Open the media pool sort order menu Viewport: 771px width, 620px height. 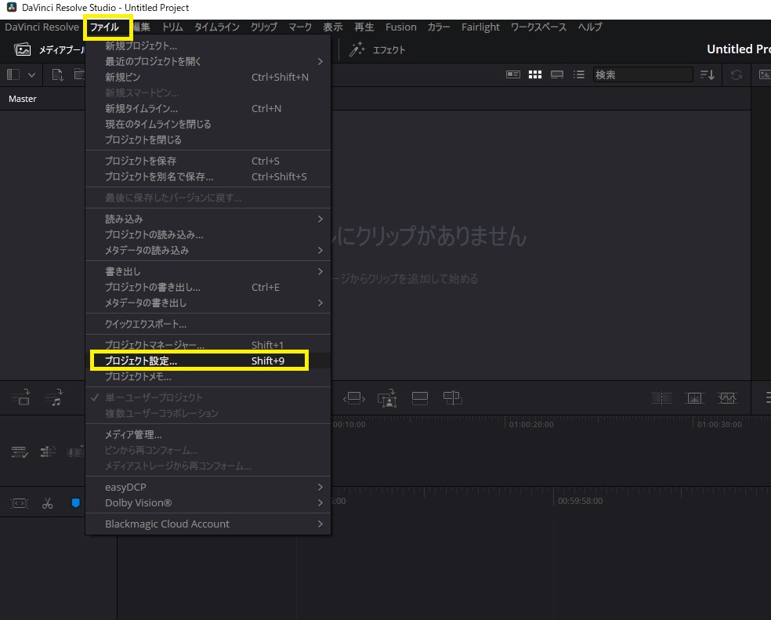pos(707,74)
